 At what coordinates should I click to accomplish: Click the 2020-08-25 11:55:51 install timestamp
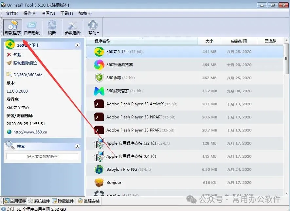click(x=26, y=124)
